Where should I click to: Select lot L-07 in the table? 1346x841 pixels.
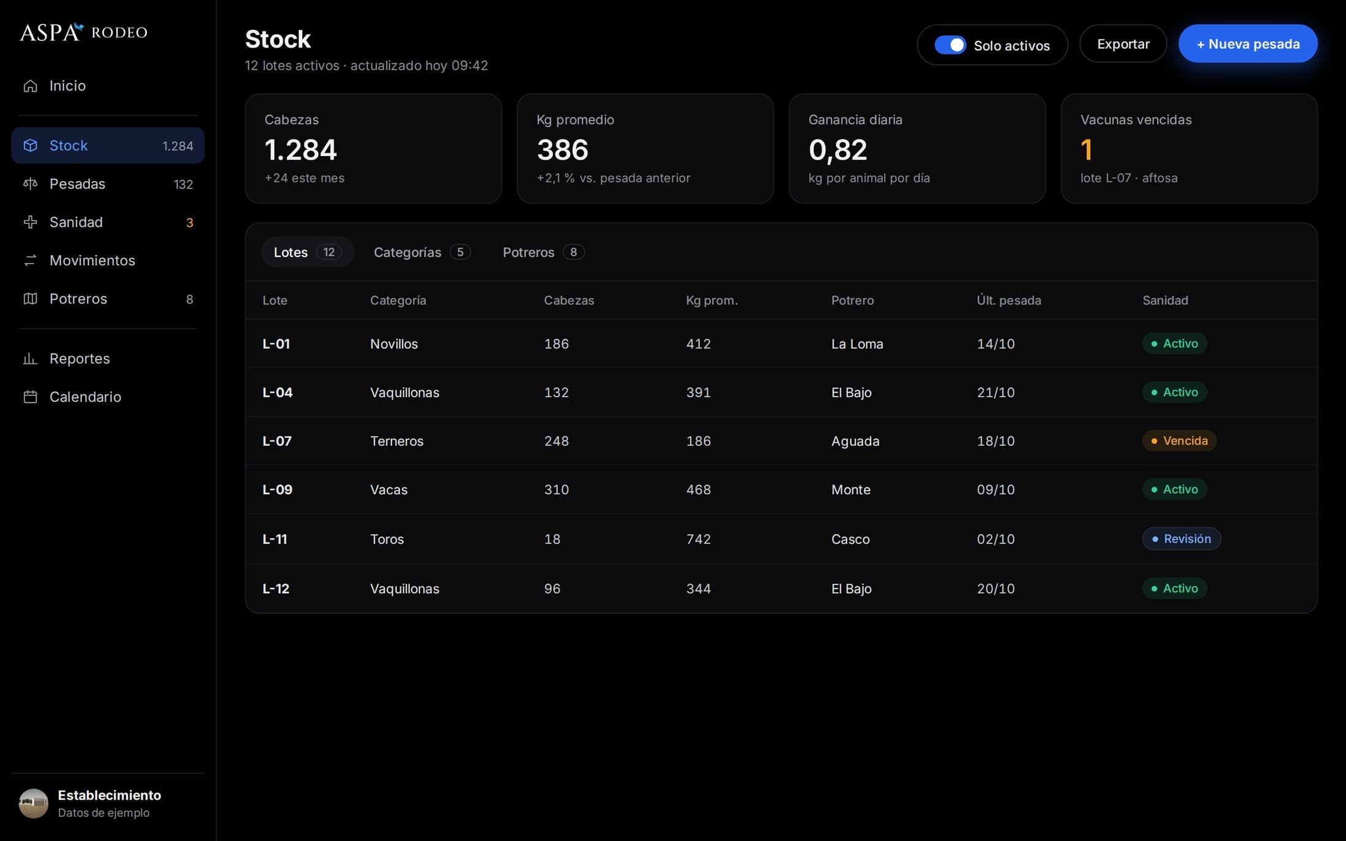(781, 441)
